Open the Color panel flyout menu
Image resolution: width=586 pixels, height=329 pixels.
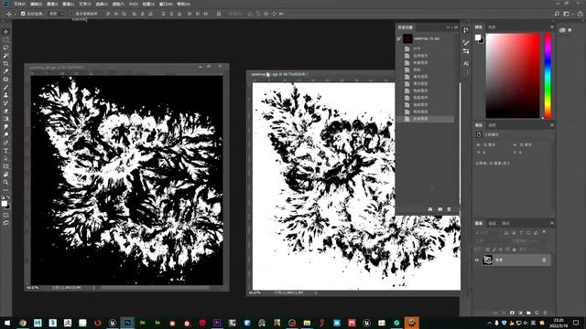point(552,27)
